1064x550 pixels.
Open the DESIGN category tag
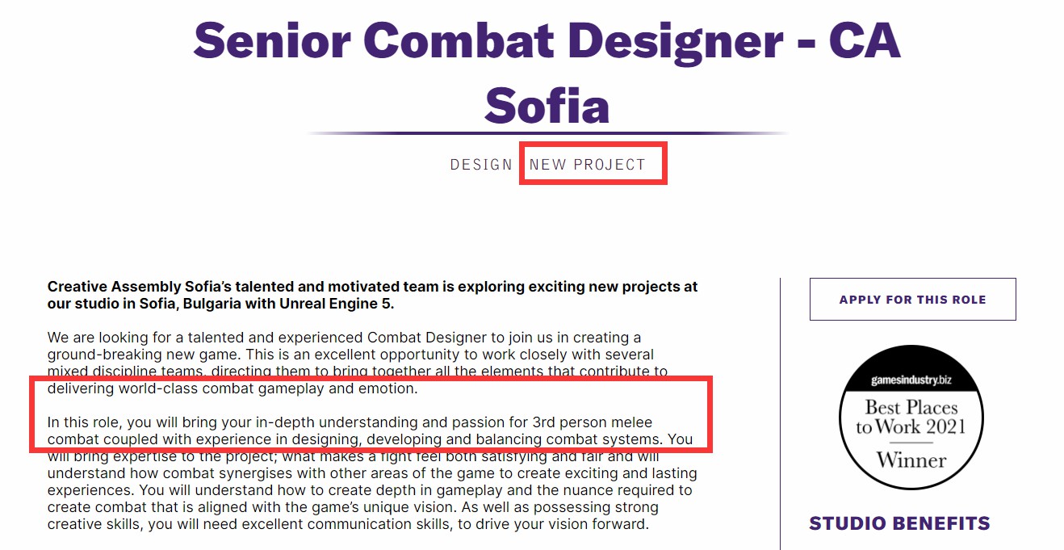[x=481, y=165]
